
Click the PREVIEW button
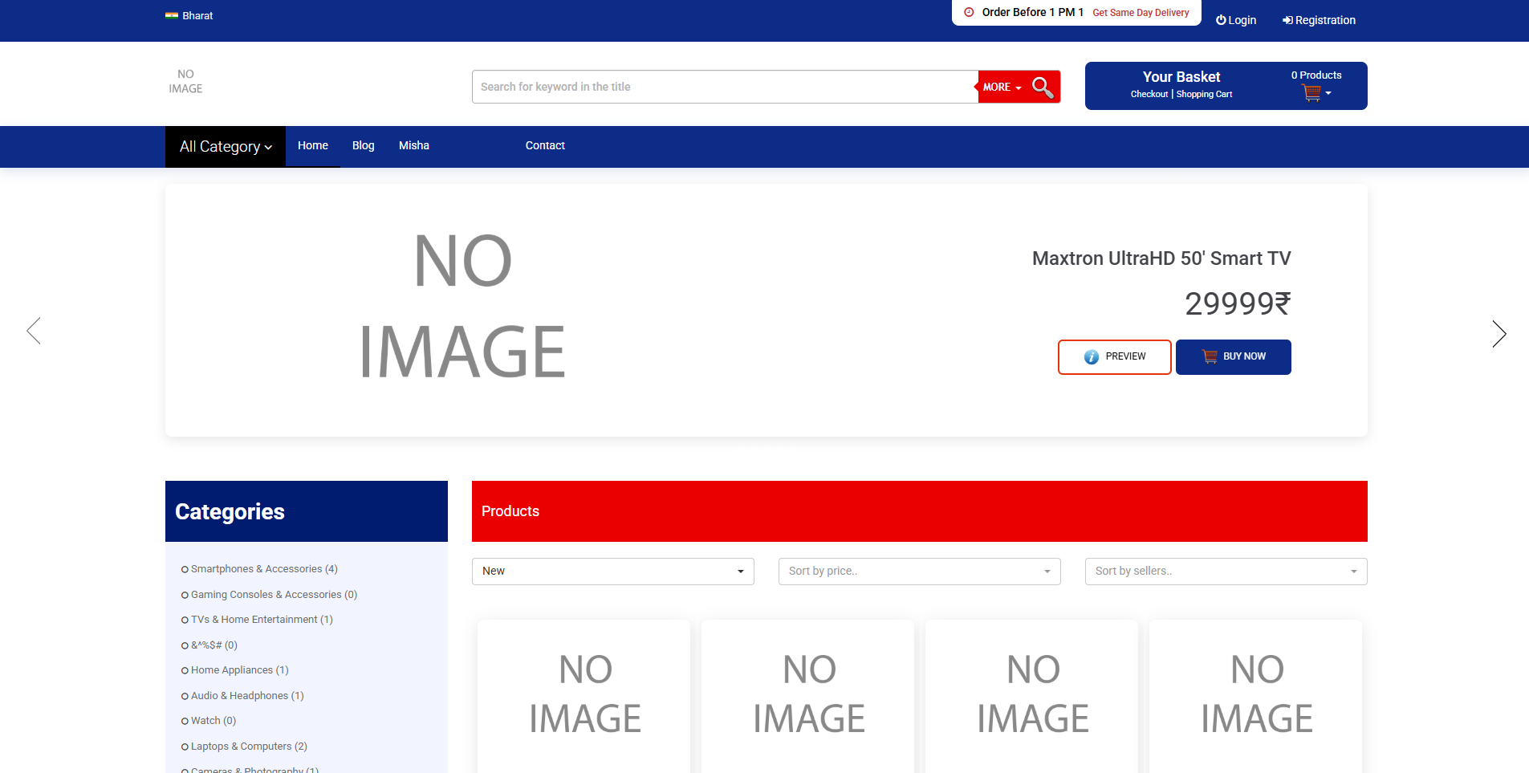point(1115,357)
